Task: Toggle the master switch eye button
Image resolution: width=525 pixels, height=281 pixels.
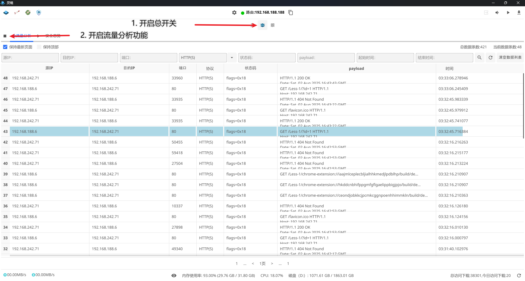Action: click(x=262, y=25)
